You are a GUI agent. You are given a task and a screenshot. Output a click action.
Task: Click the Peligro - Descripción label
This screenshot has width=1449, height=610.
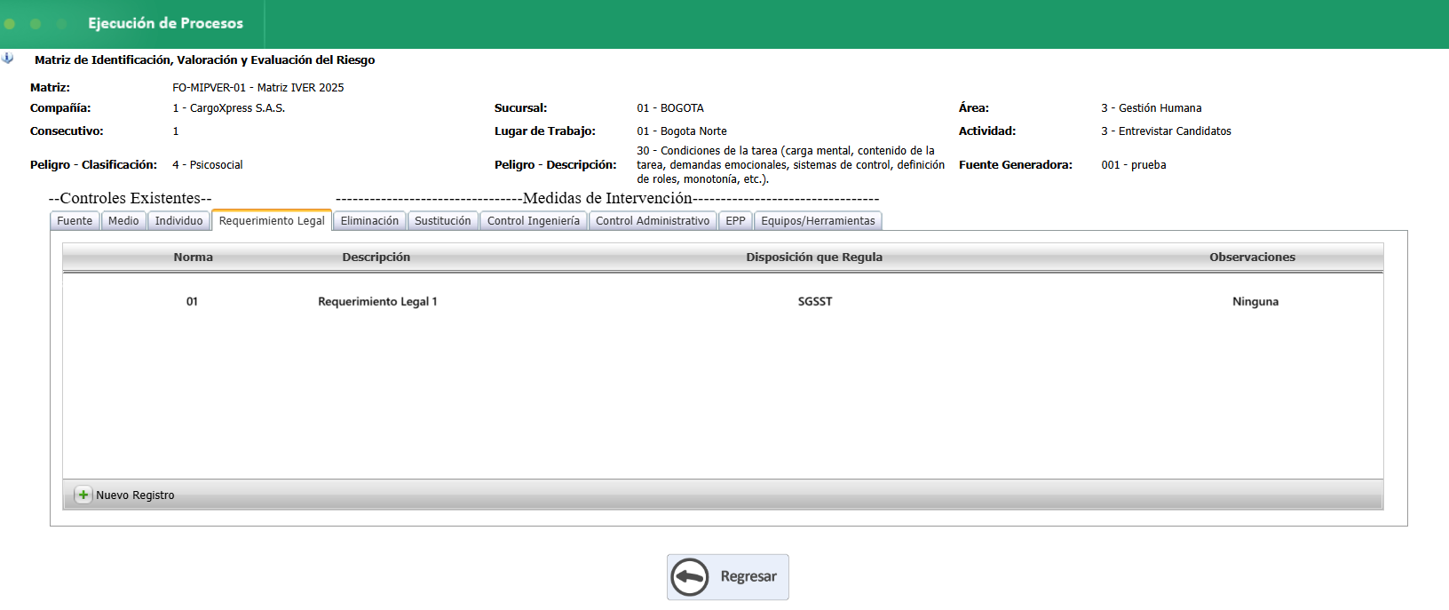click(x=556, y=165)
